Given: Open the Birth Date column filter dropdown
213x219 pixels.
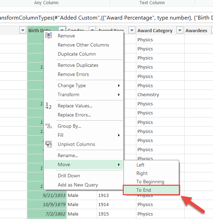Looking at the screenshot, I should pyautogui.click(x=62, y=30).
